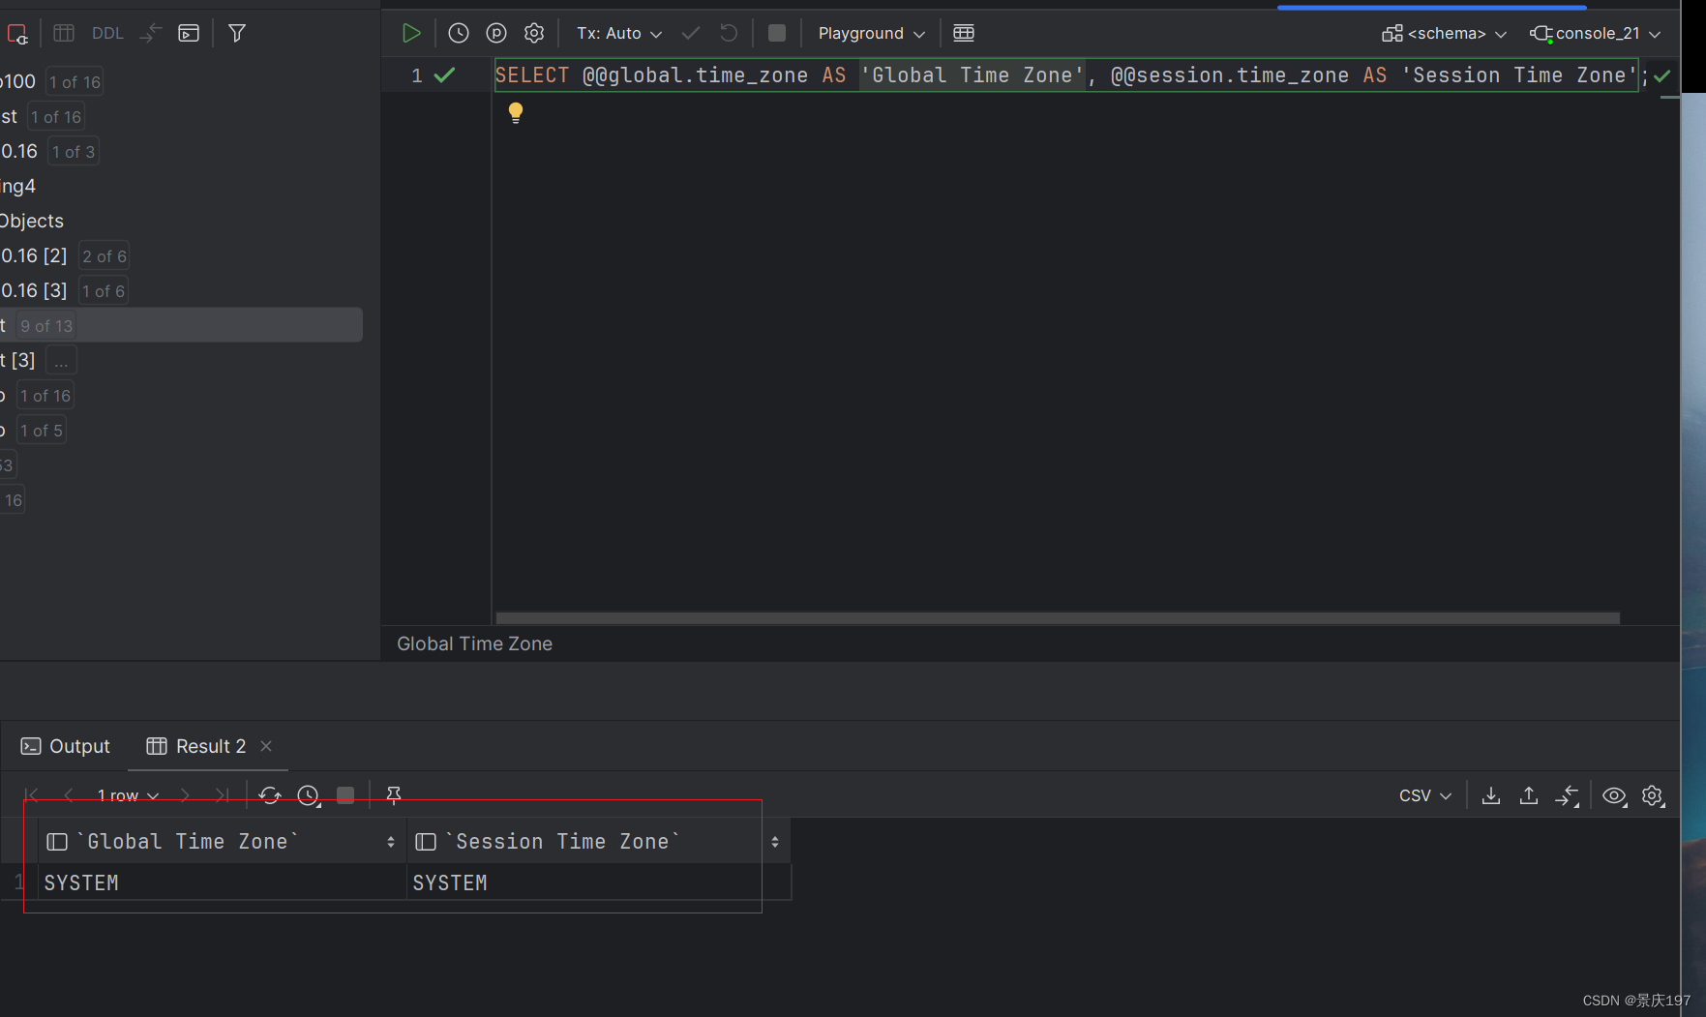This screenshot has height=1017, width=1706.
Task: Toggle in-editor results table icon
Action: (x=964, y=33)
